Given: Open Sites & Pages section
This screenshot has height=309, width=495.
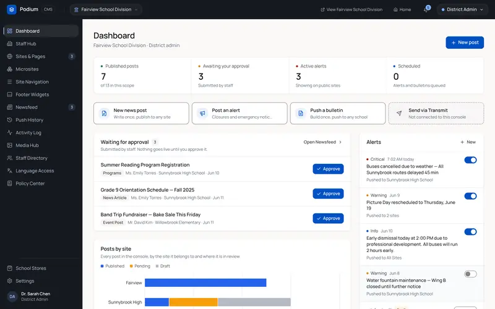Looking at the screenshot, I should 41,56.
